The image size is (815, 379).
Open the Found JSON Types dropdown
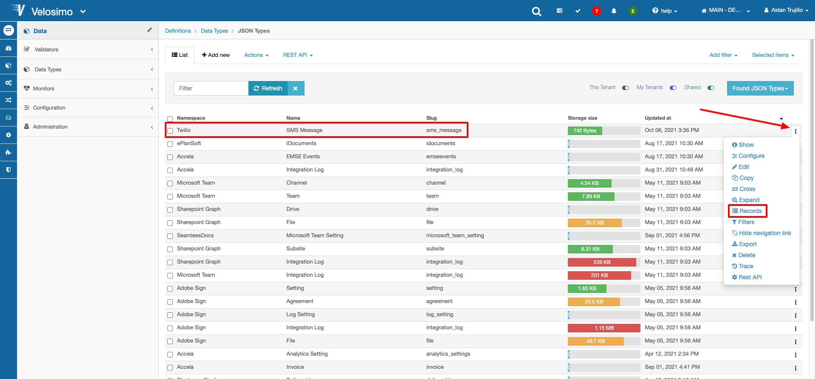pos(760,88)
